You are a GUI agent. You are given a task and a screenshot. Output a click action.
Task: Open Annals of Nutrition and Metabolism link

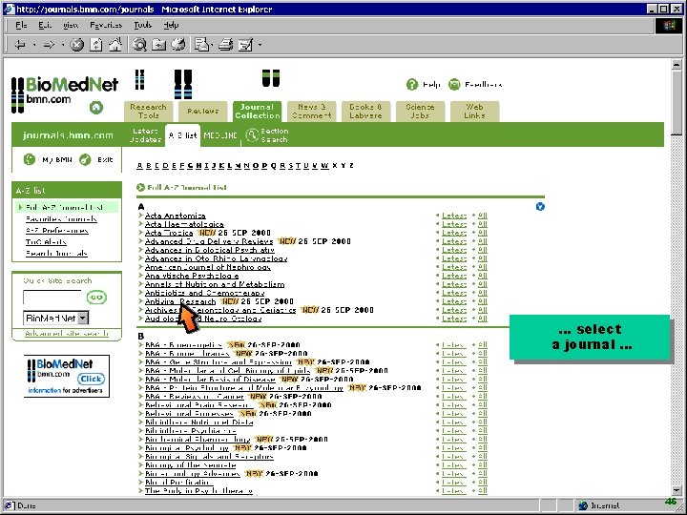tap(215, 284)
